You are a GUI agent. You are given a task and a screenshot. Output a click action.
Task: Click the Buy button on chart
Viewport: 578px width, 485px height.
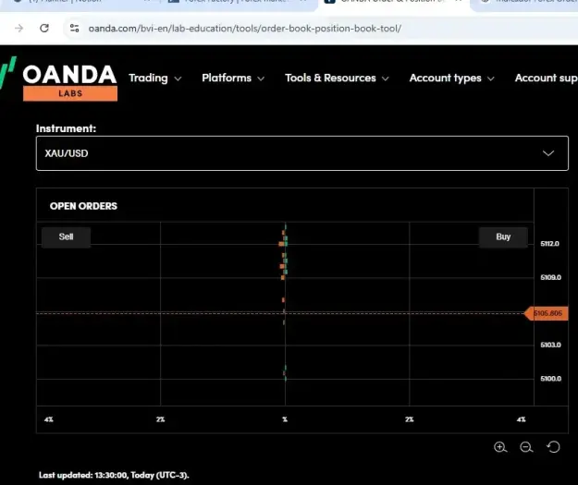pos(503,236)
